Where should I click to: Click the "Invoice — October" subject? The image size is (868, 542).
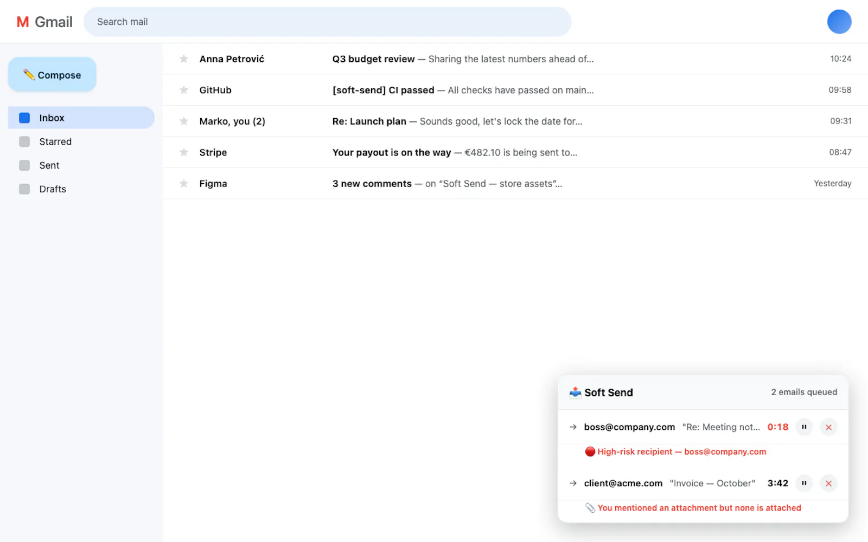712,483
